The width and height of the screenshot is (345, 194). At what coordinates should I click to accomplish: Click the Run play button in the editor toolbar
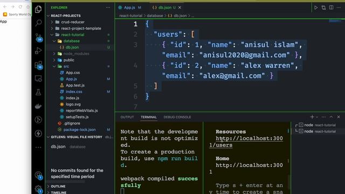[x=316, y=8]
